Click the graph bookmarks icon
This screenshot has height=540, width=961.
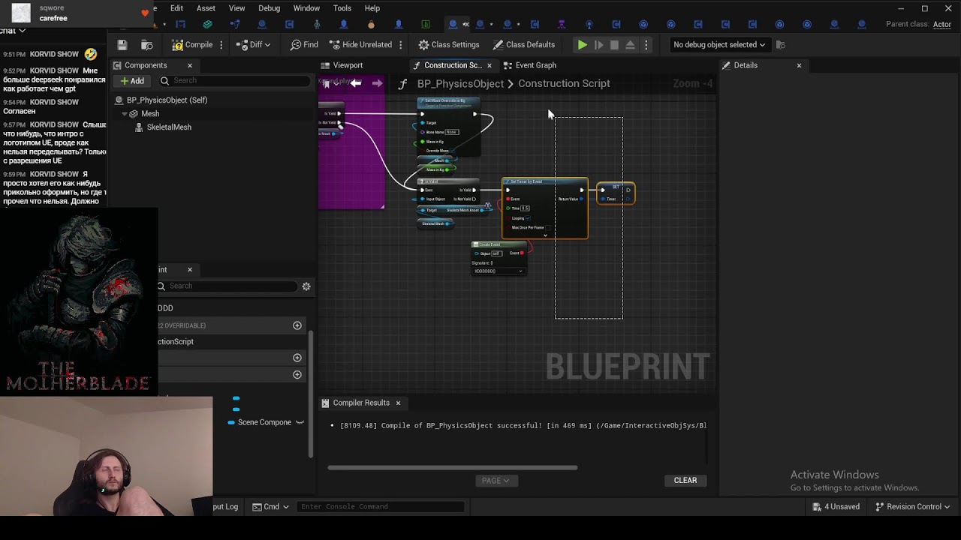pos(326,84)
